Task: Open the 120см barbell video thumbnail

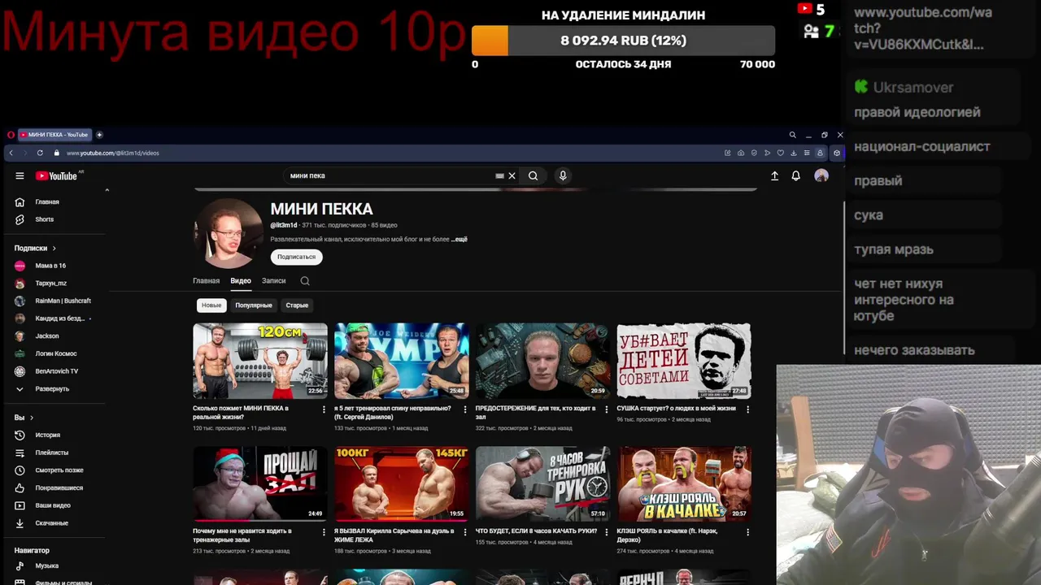Action: (260, 361)
